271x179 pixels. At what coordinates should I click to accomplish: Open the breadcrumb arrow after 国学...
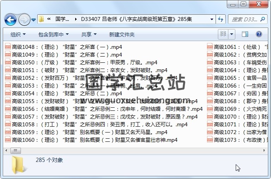76,19
